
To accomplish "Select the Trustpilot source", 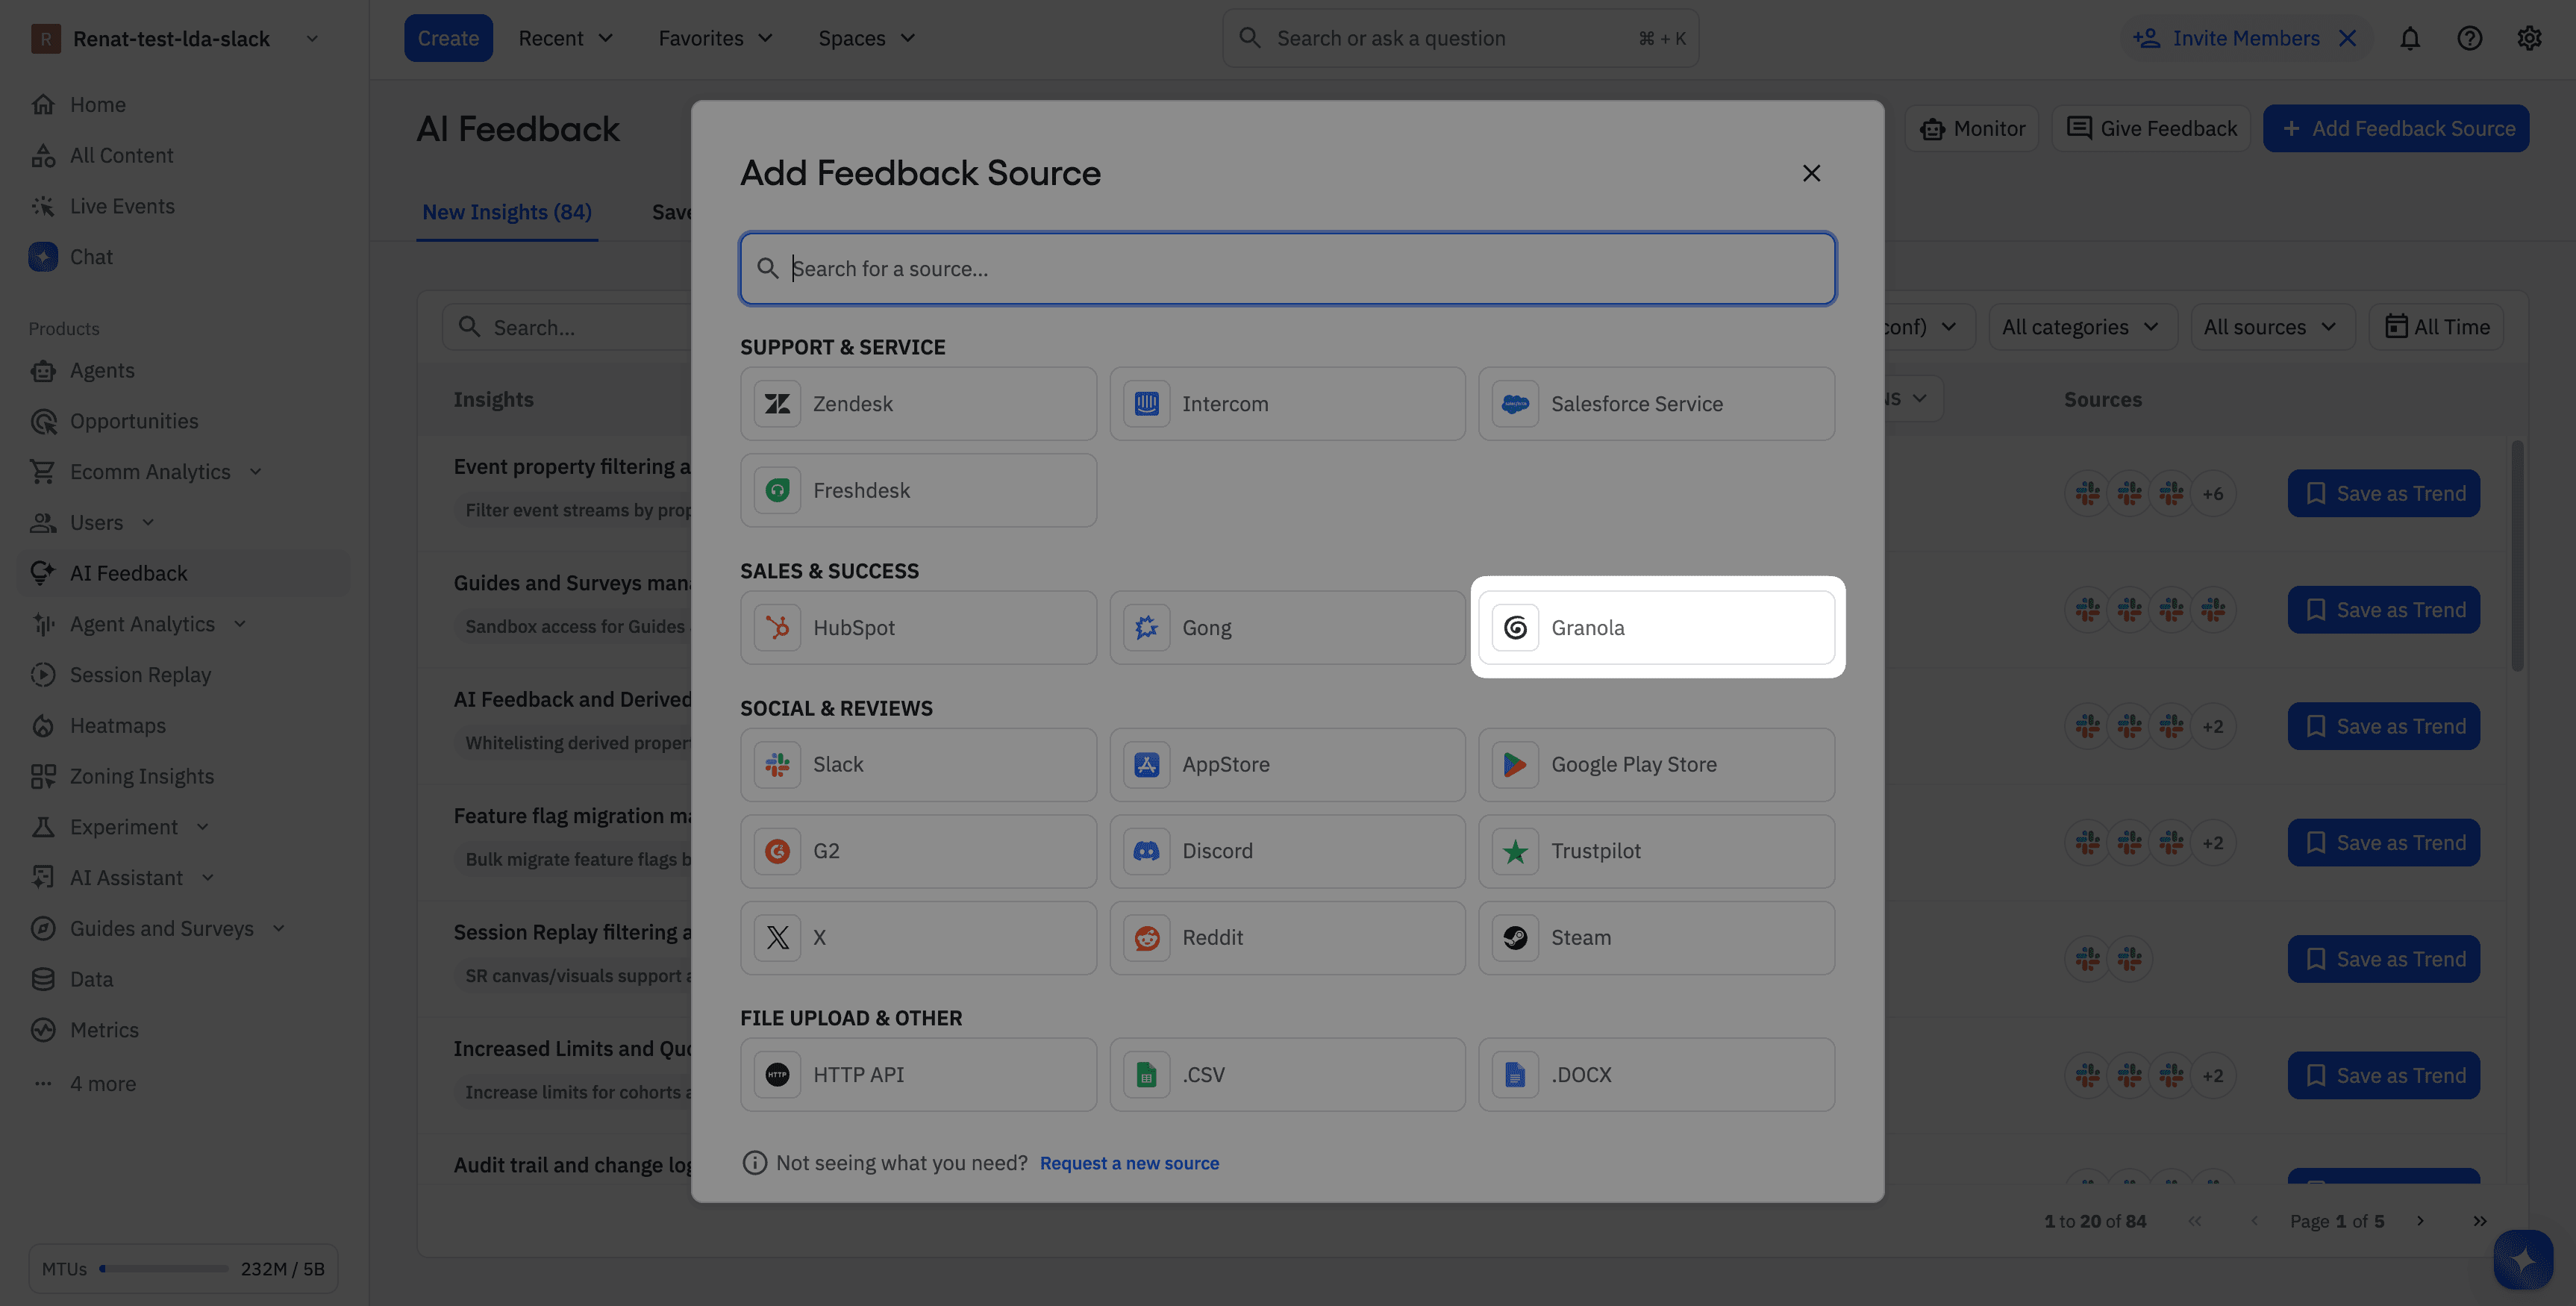I will click(1656, 852).
